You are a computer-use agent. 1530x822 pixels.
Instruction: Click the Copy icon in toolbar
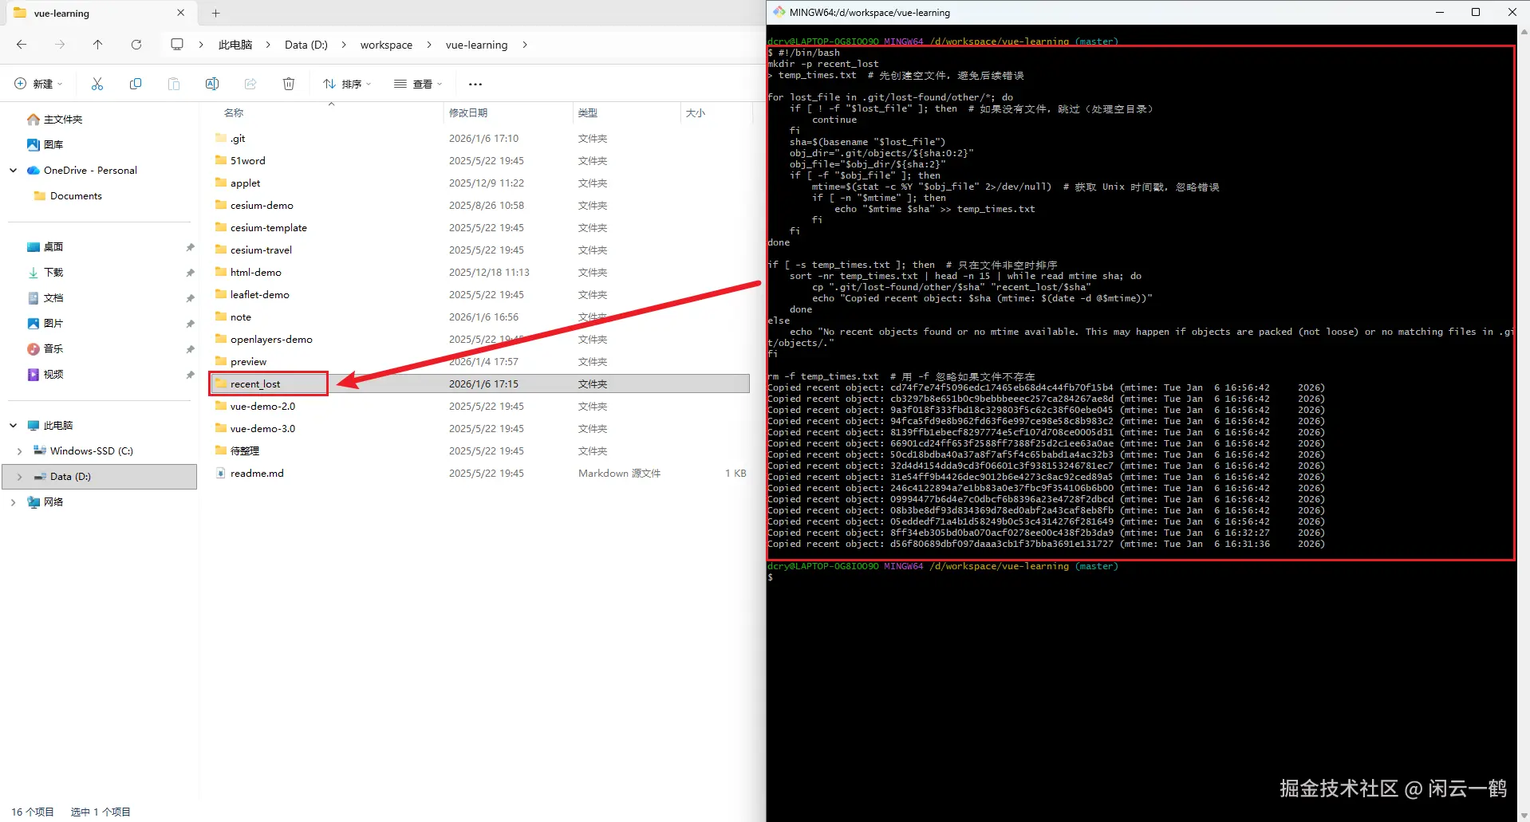[136, 84]
